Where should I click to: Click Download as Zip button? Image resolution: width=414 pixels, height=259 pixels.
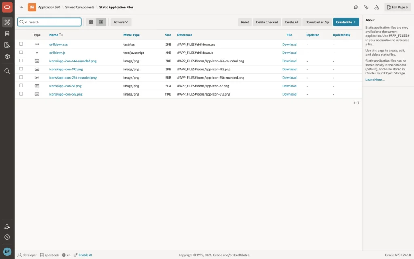(317, 22)
